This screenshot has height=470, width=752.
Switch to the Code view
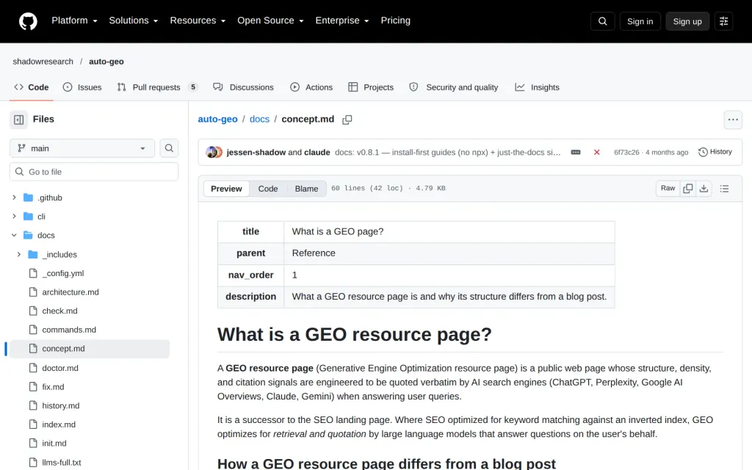(x=267, y=189)
